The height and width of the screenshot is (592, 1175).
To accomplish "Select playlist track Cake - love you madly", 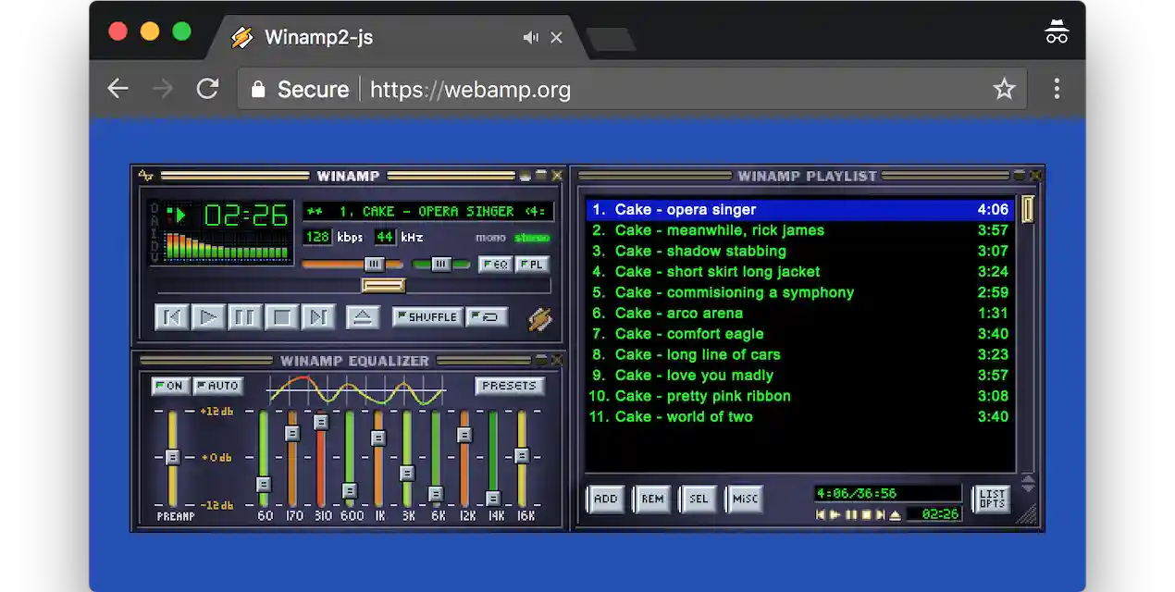I will click(800, 376).
